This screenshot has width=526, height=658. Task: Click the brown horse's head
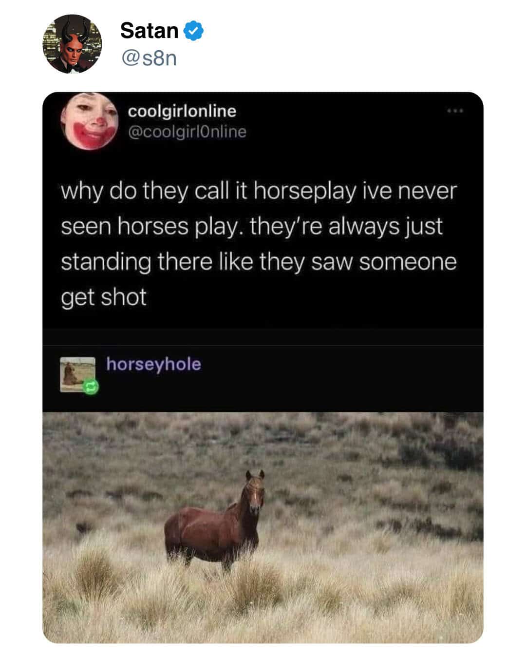tap(255, 492)
